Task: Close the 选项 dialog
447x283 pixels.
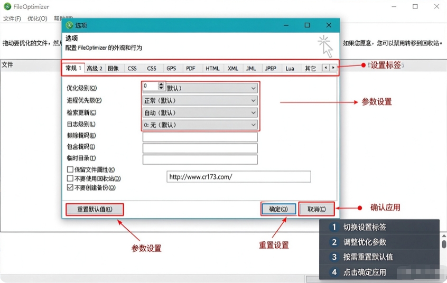Action: tap(329, 25)
